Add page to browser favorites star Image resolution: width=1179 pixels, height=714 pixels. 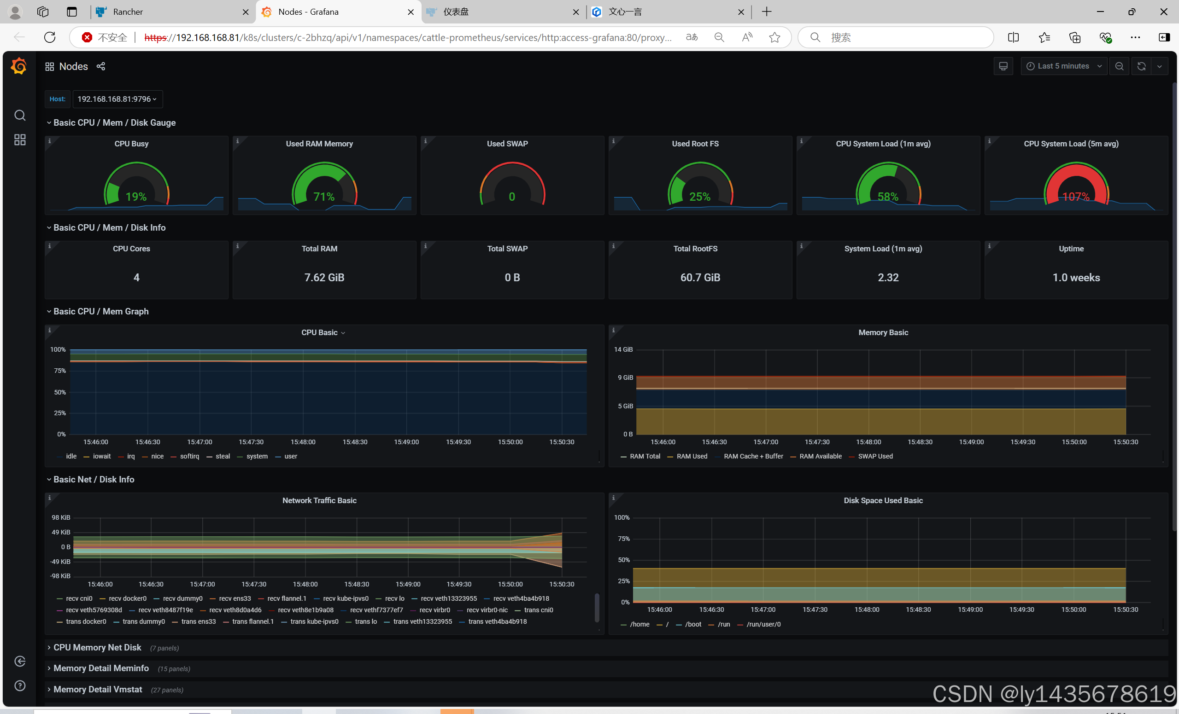(x=774, y=37)
